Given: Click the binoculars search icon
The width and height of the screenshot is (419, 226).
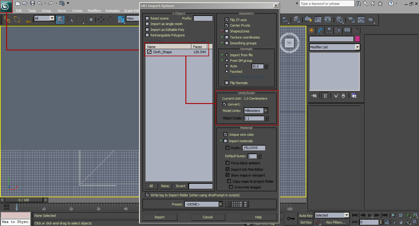Looking at the screenshot, I should click(x=358, y=3).
